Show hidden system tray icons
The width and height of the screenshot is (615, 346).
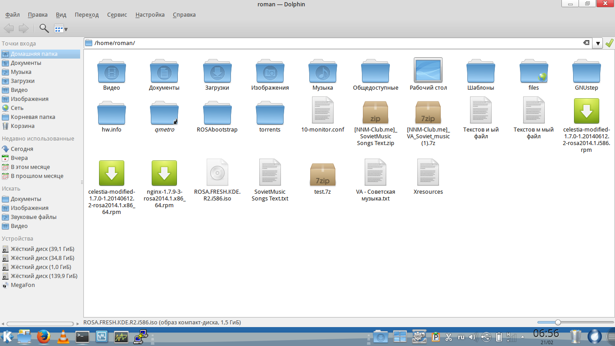(522, 337)
